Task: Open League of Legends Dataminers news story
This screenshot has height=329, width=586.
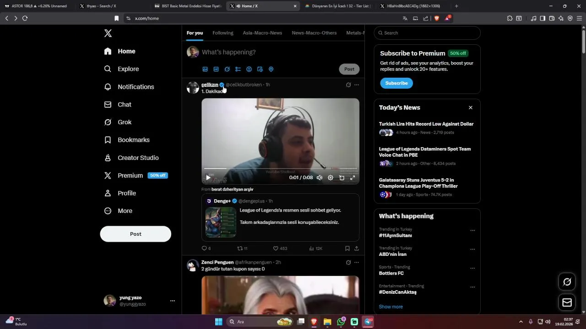Action: (425, 152)
